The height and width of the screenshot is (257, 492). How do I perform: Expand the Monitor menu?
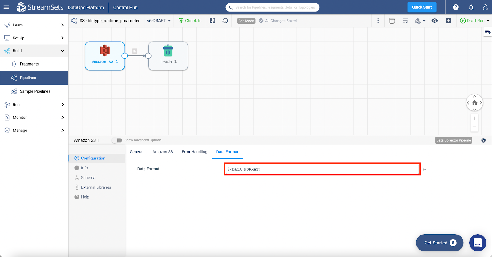34,117
